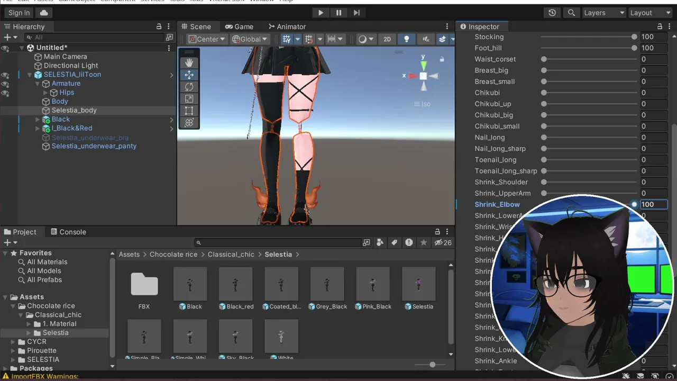Open the Undo History icon

click(x=552, y=13)
